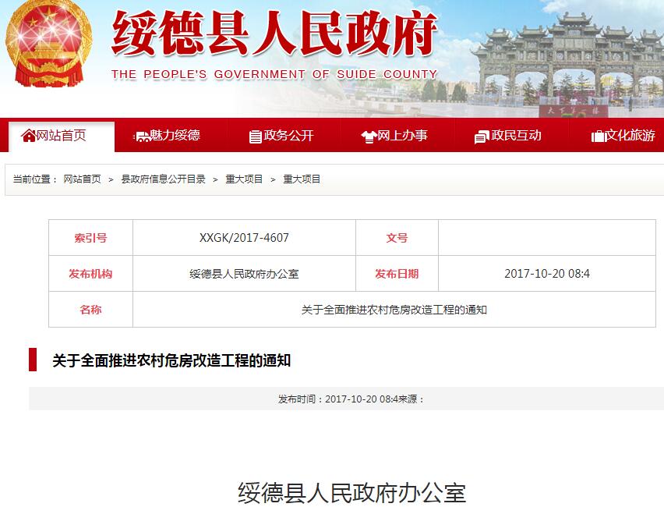Click breadcrumb link 县政府信息公开目录
This screenshot has width=664, height=507.
(x=163, y=179)
